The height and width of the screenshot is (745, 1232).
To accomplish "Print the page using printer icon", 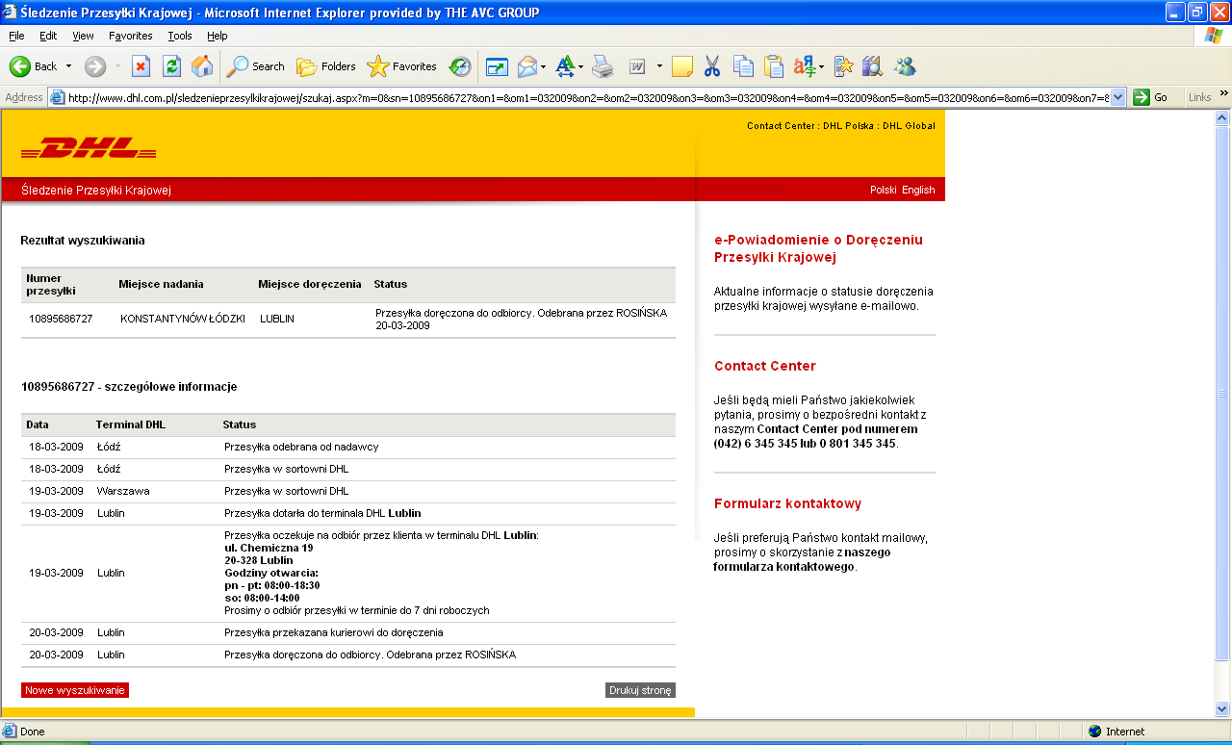I will pos(603,66).
